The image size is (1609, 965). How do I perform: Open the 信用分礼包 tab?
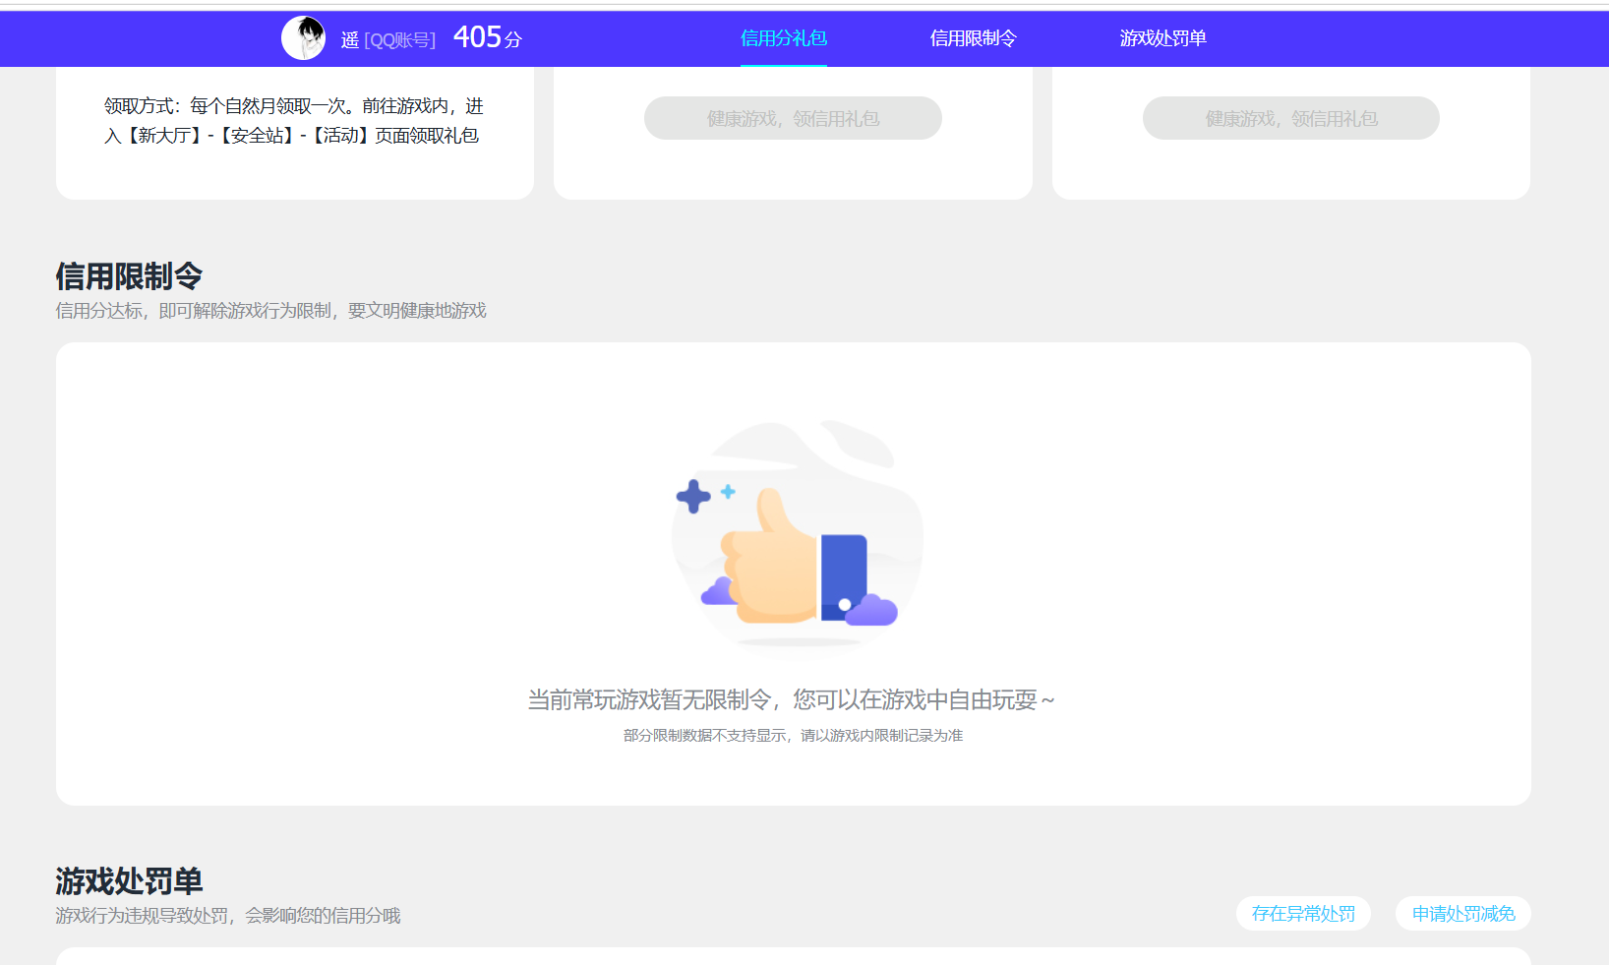coord(784,38)
